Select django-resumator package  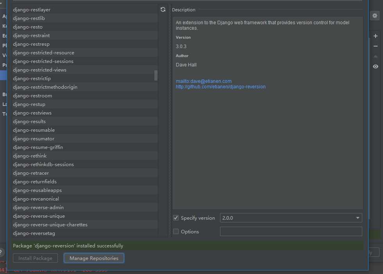coord(85,138)
